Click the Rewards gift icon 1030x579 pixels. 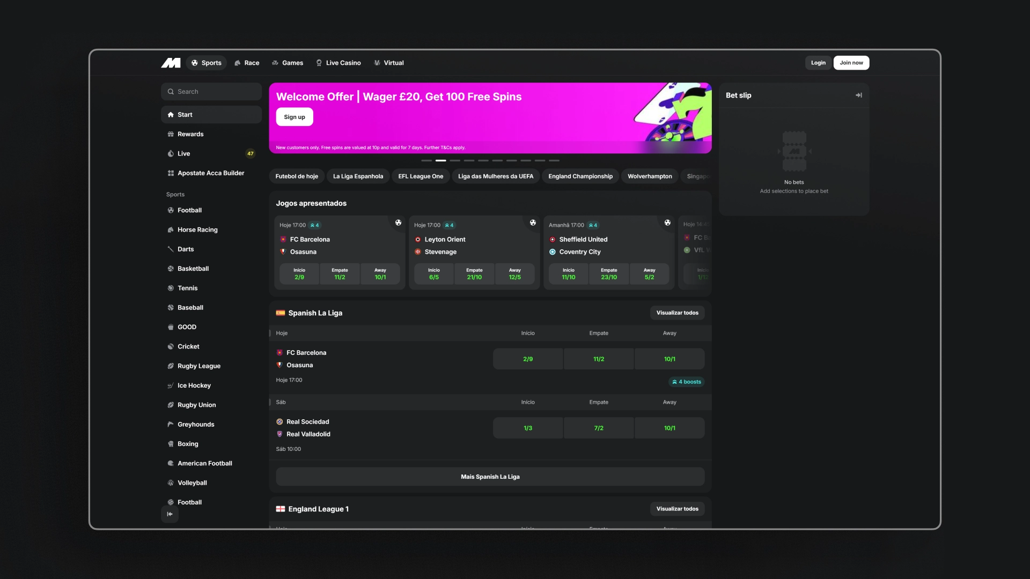pos(171,134)
